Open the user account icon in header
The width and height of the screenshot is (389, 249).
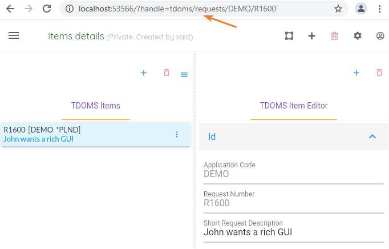[x=380, y=36]
